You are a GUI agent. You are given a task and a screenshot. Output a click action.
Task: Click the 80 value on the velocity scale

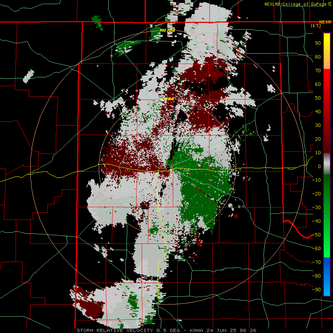[318, 57]
